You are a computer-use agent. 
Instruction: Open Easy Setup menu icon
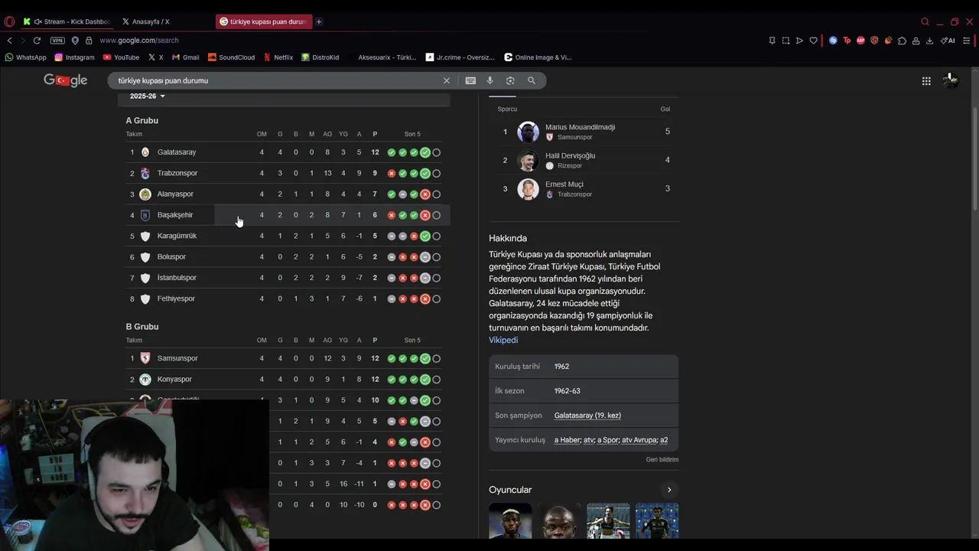coord(968,41)
